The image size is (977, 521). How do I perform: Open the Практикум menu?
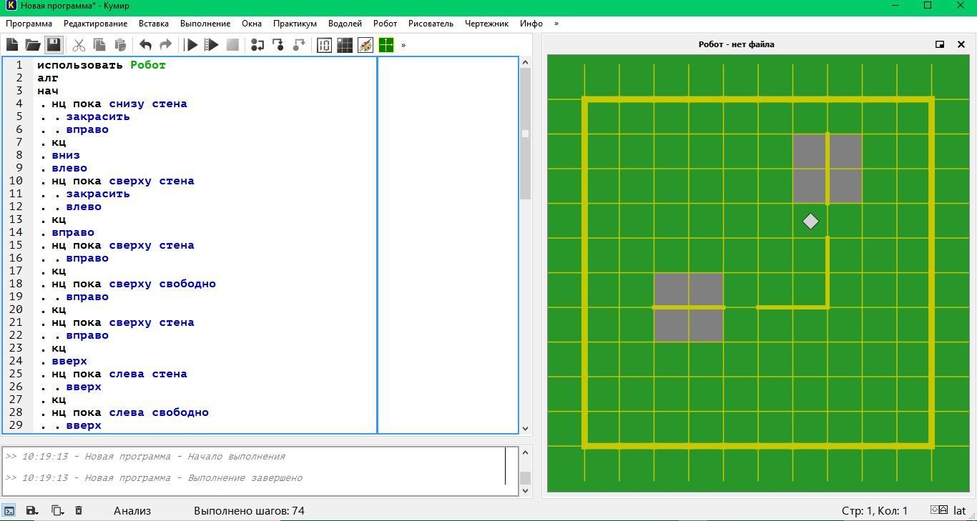[x=295, y=24]
